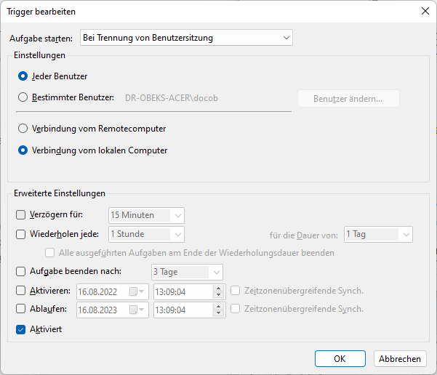Screen dimensions: 437x375
Task: Close the 'Trigger bearbeiten' dialog with X
Action: 425,11
